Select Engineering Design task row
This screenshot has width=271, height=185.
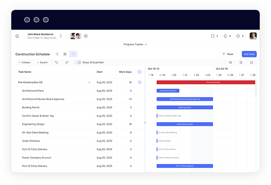coord(80,124)
